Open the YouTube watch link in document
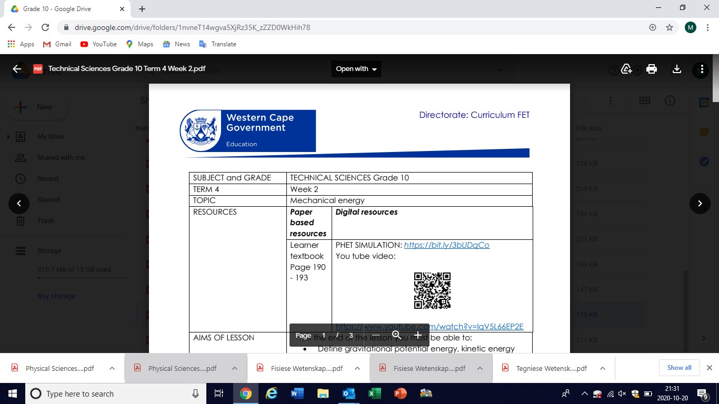 point(430,326)
